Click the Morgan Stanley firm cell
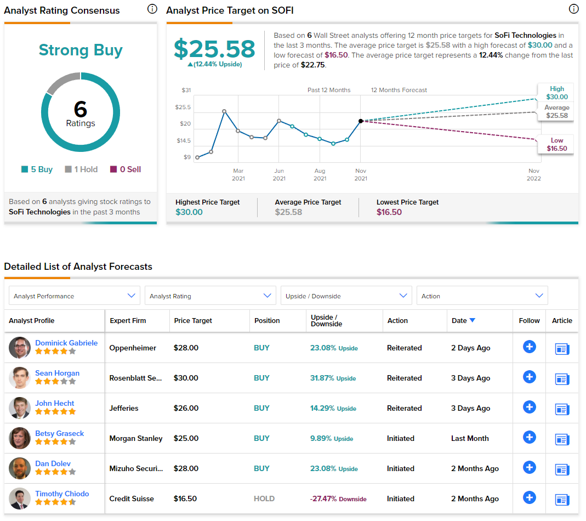This screenshot has height=521, width=586. 135,438
